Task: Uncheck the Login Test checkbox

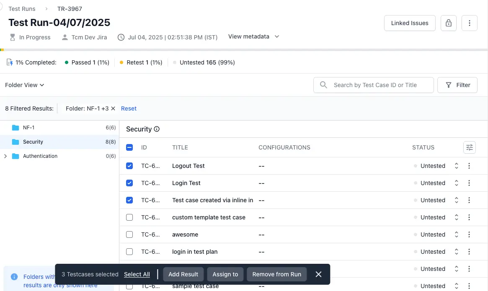Action: (129, 183)
